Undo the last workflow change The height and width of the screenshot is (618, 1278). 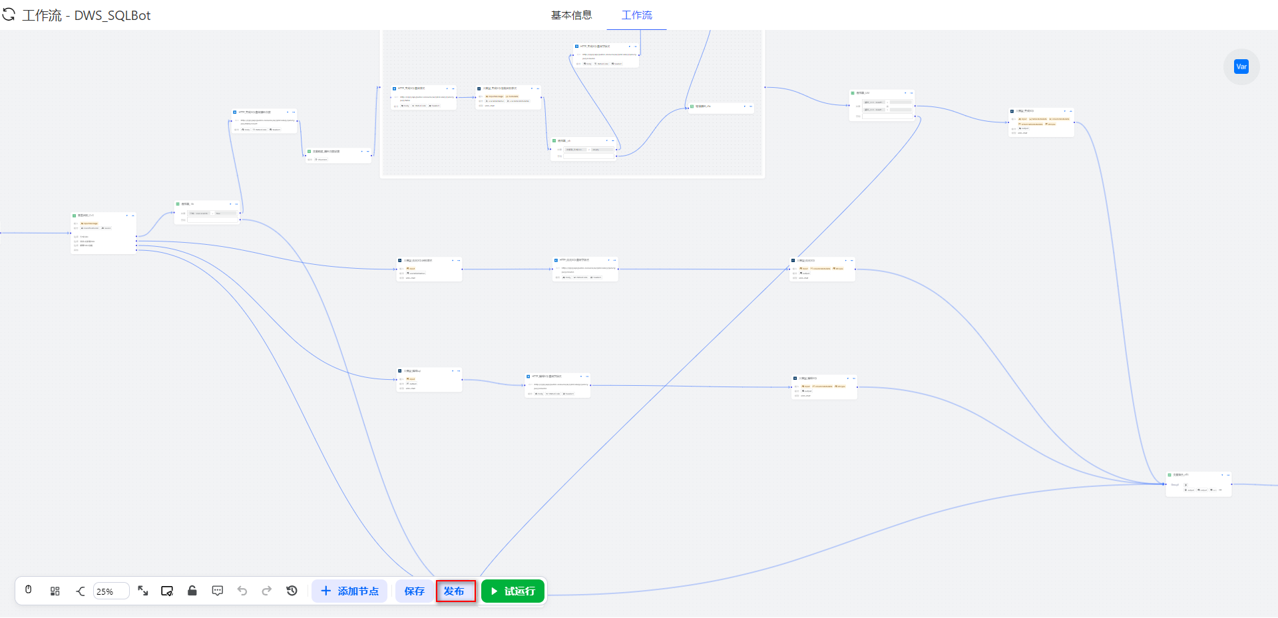click(x=242, y=591)
